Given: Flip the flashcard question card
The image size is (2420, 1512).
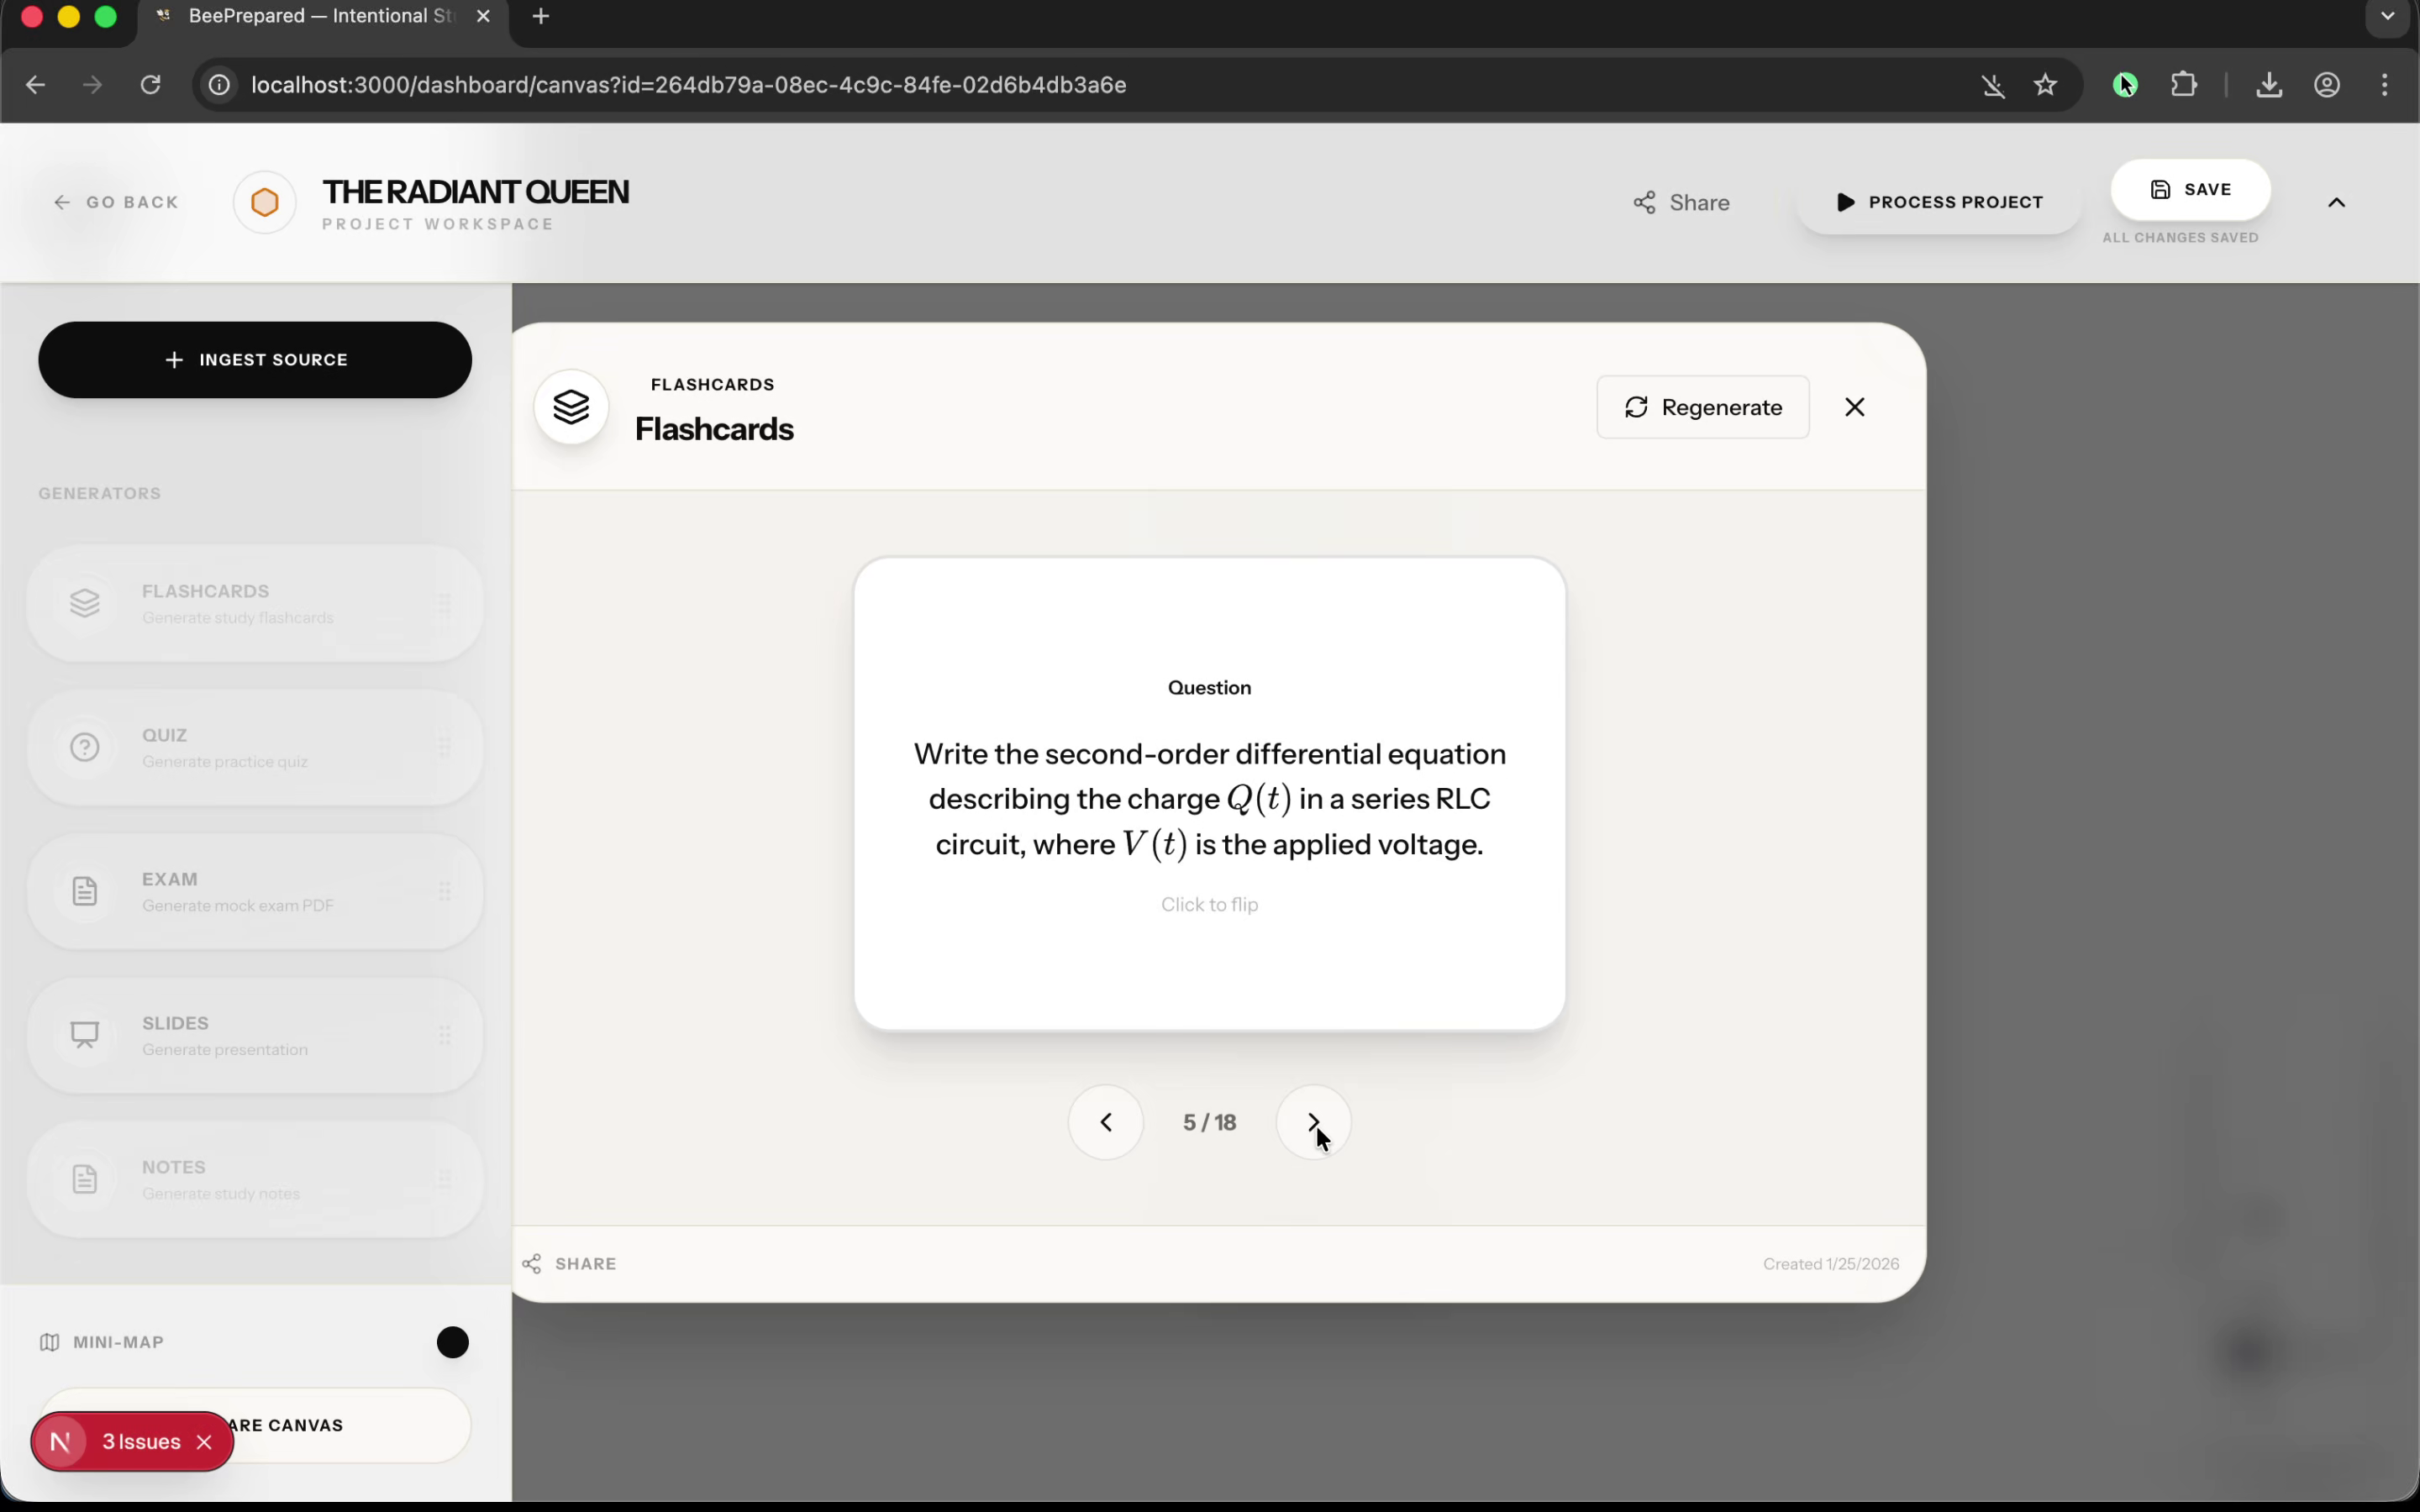Looking at the screenshot, I should point(1209,794).
